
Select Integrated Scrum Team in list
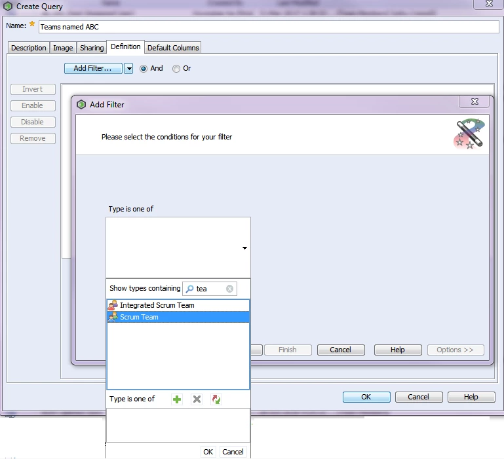click(178, 305)
